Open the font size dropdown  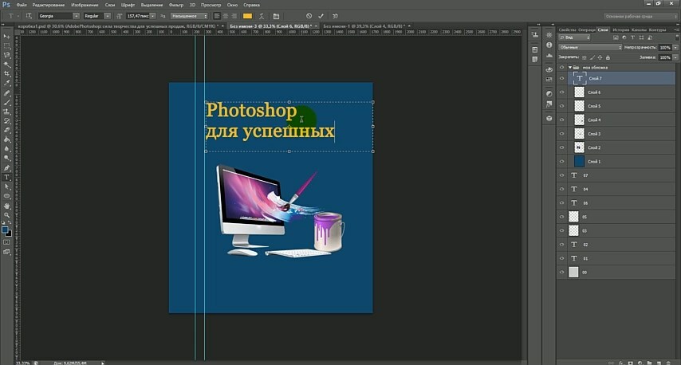point(153,16)
